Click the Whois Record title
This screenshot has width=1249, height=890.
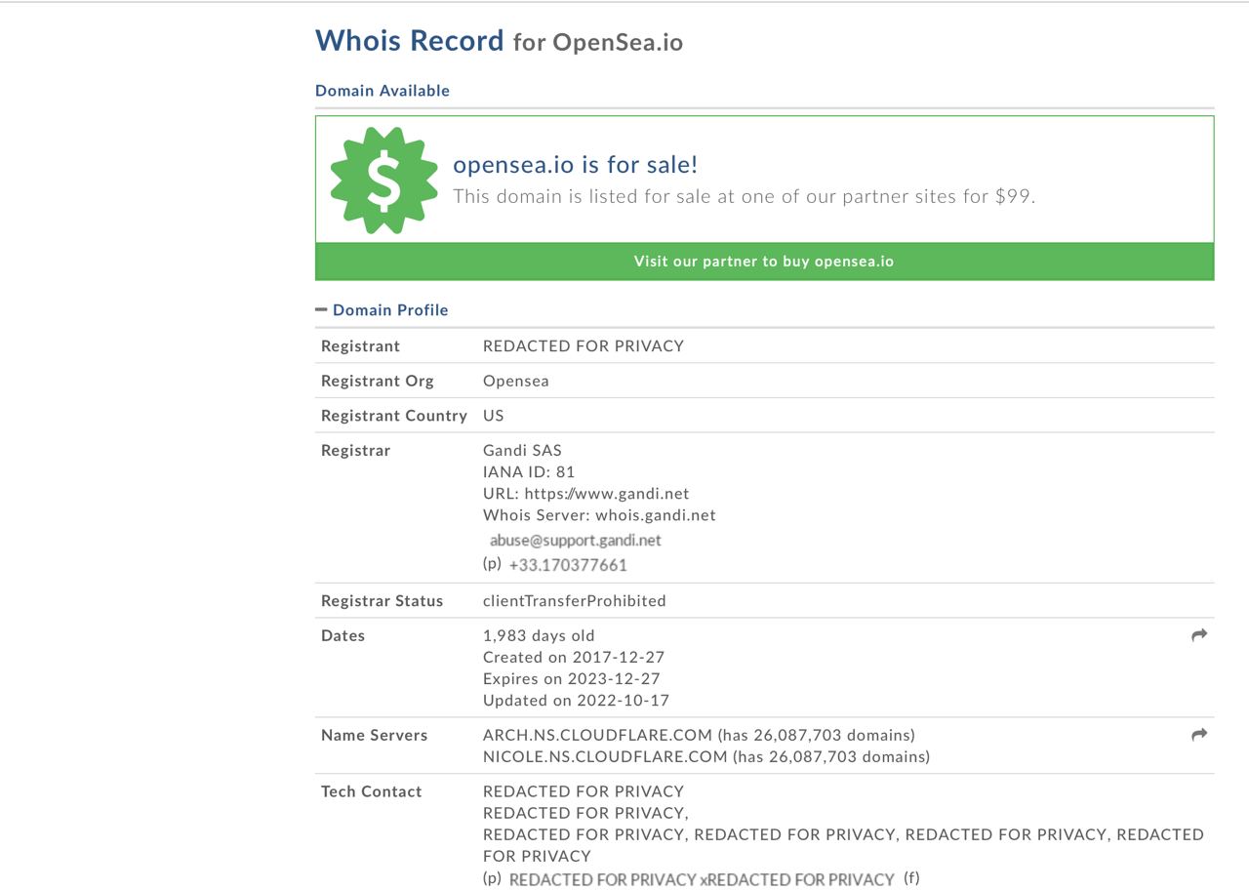click(x=410, y=41)
